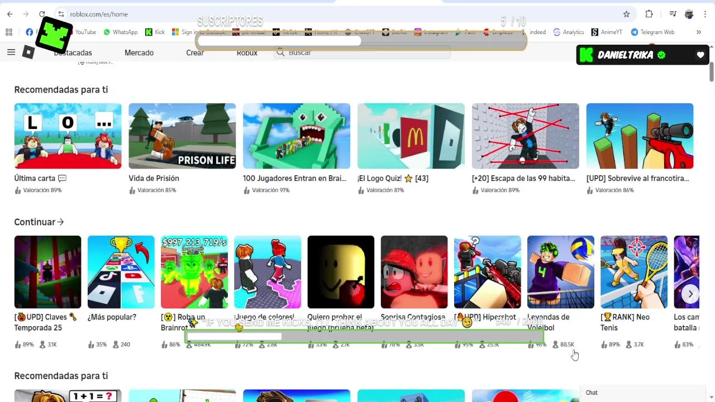This screenshot has height=402, width=715.
Task: Open Hipershot game thumbnail
Action: 487,272
